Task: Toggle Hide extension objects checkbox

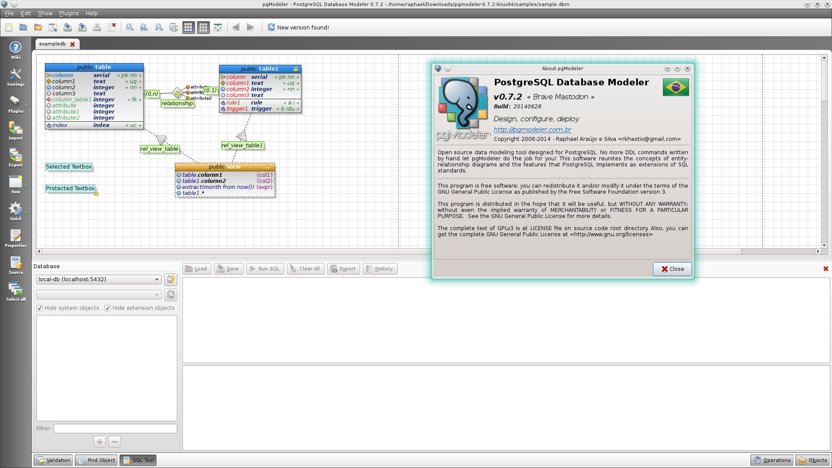Action: pos(107,308)
